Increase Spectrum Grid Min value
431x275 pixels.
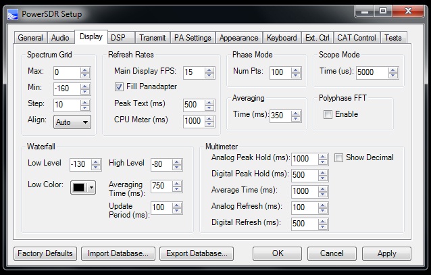[85, 86]
